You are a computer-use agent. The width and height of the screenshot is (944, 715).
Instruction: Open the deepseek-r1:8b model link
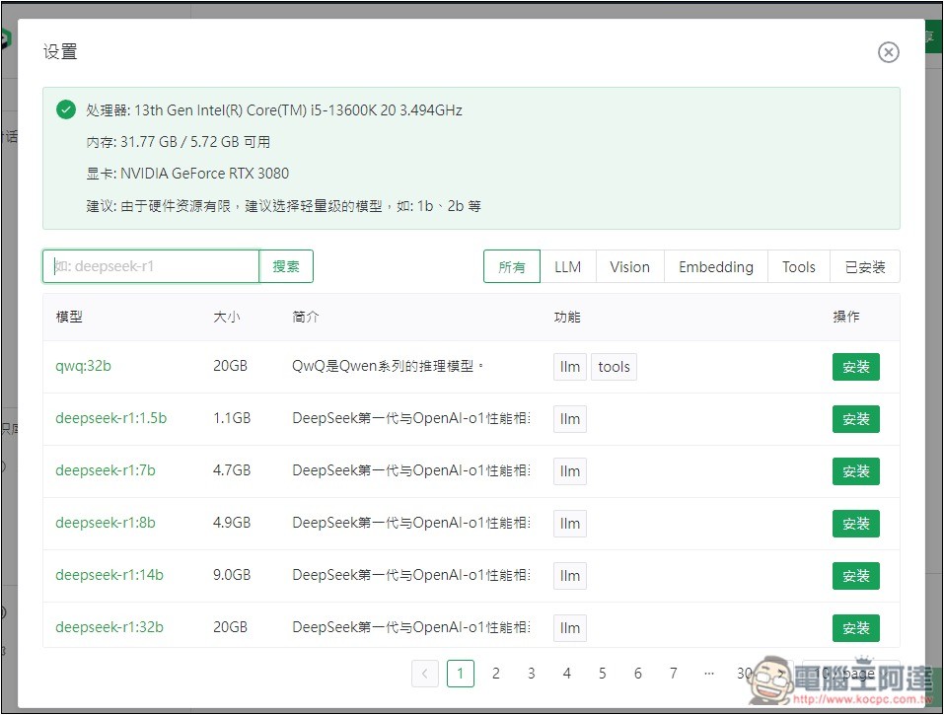coord(106,523)
